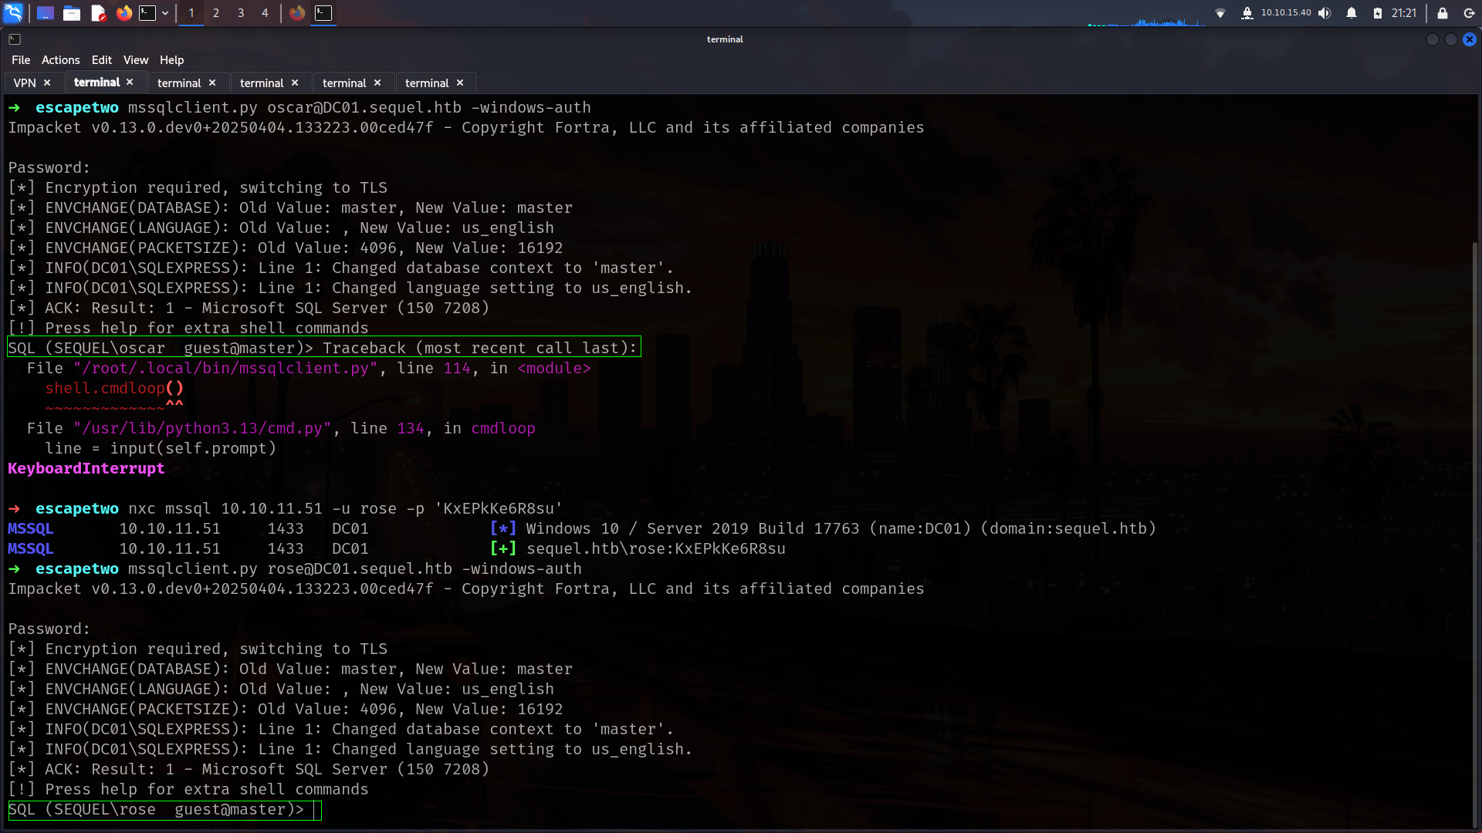
Task: Close the active bold terminal tab
Action: coord(130,82)
